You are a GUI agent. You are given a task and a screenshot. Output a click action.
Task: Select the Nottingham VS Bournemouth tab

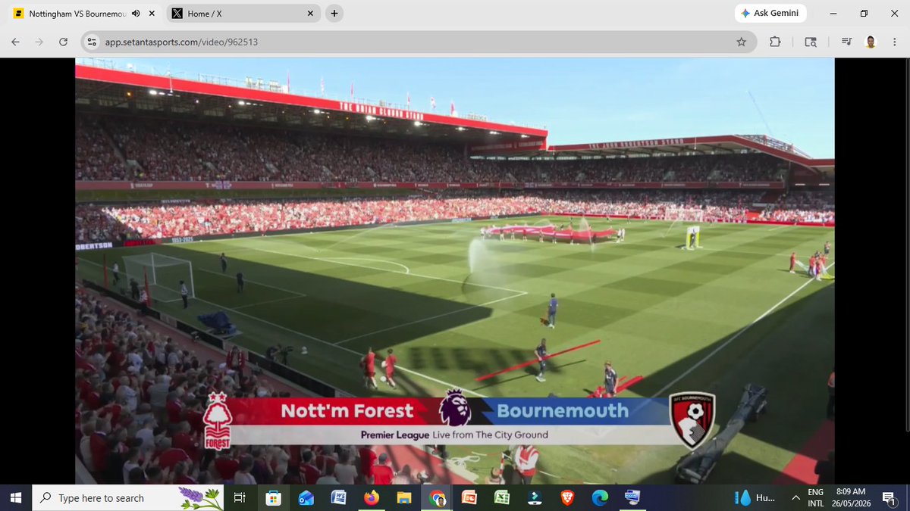(83, 14)
